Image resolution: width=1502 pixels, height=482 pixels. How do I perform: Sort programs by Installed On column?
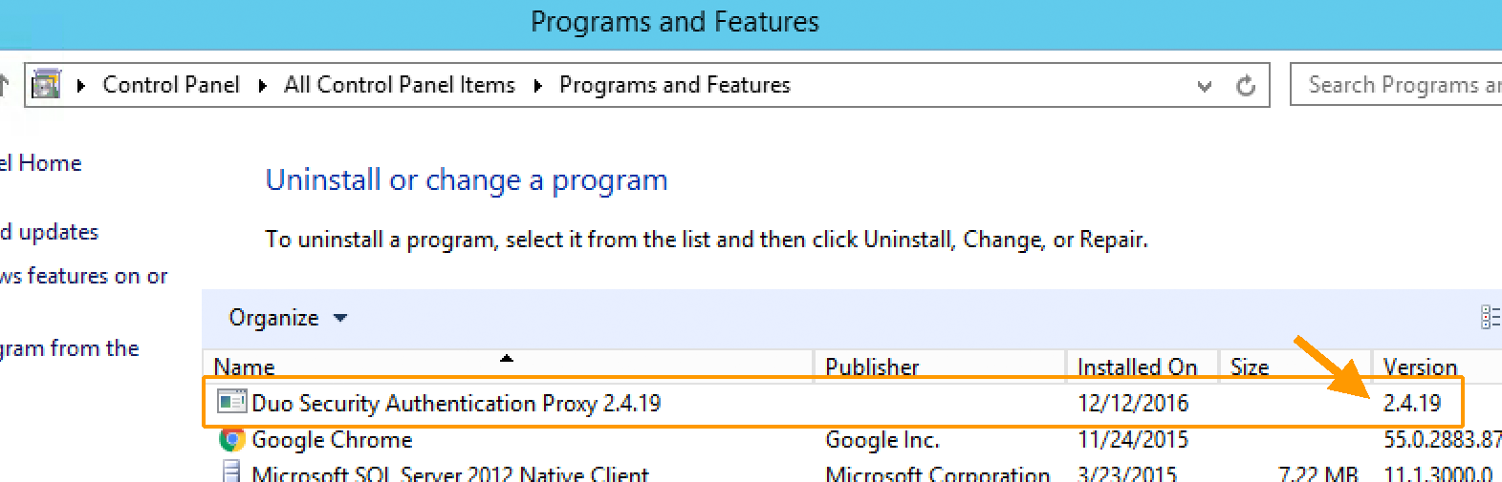point(1136,367)
